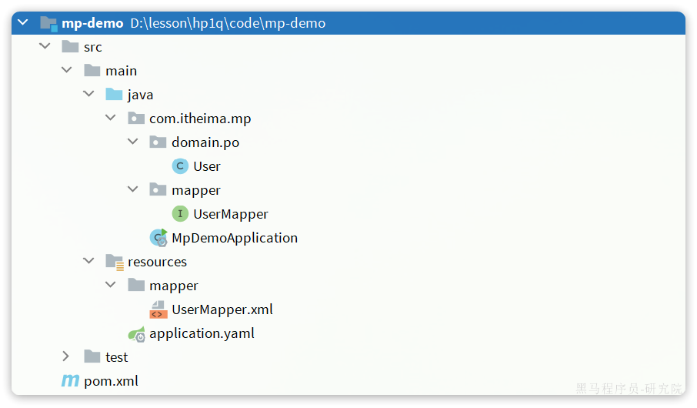Click the blue java source folder icon

115,95
